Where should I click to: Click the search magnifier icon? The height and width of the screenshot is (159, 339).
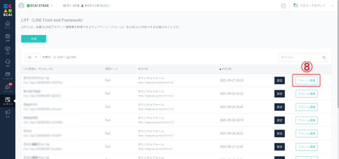coord(324,58)
